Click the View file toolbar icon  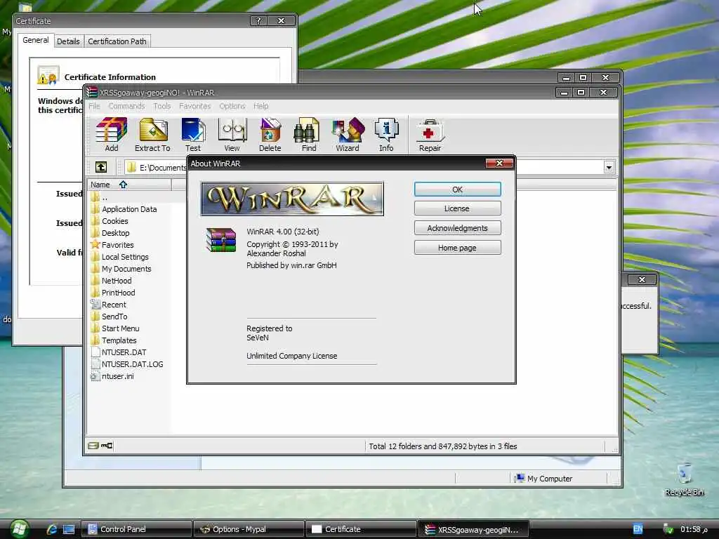[x=232, y=134]
